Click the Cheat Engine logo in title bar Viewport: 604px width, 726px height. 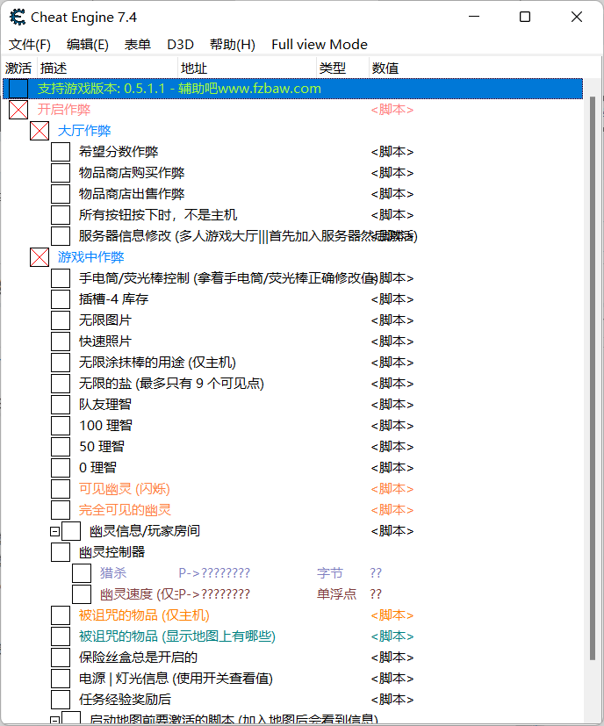point(18,17)
